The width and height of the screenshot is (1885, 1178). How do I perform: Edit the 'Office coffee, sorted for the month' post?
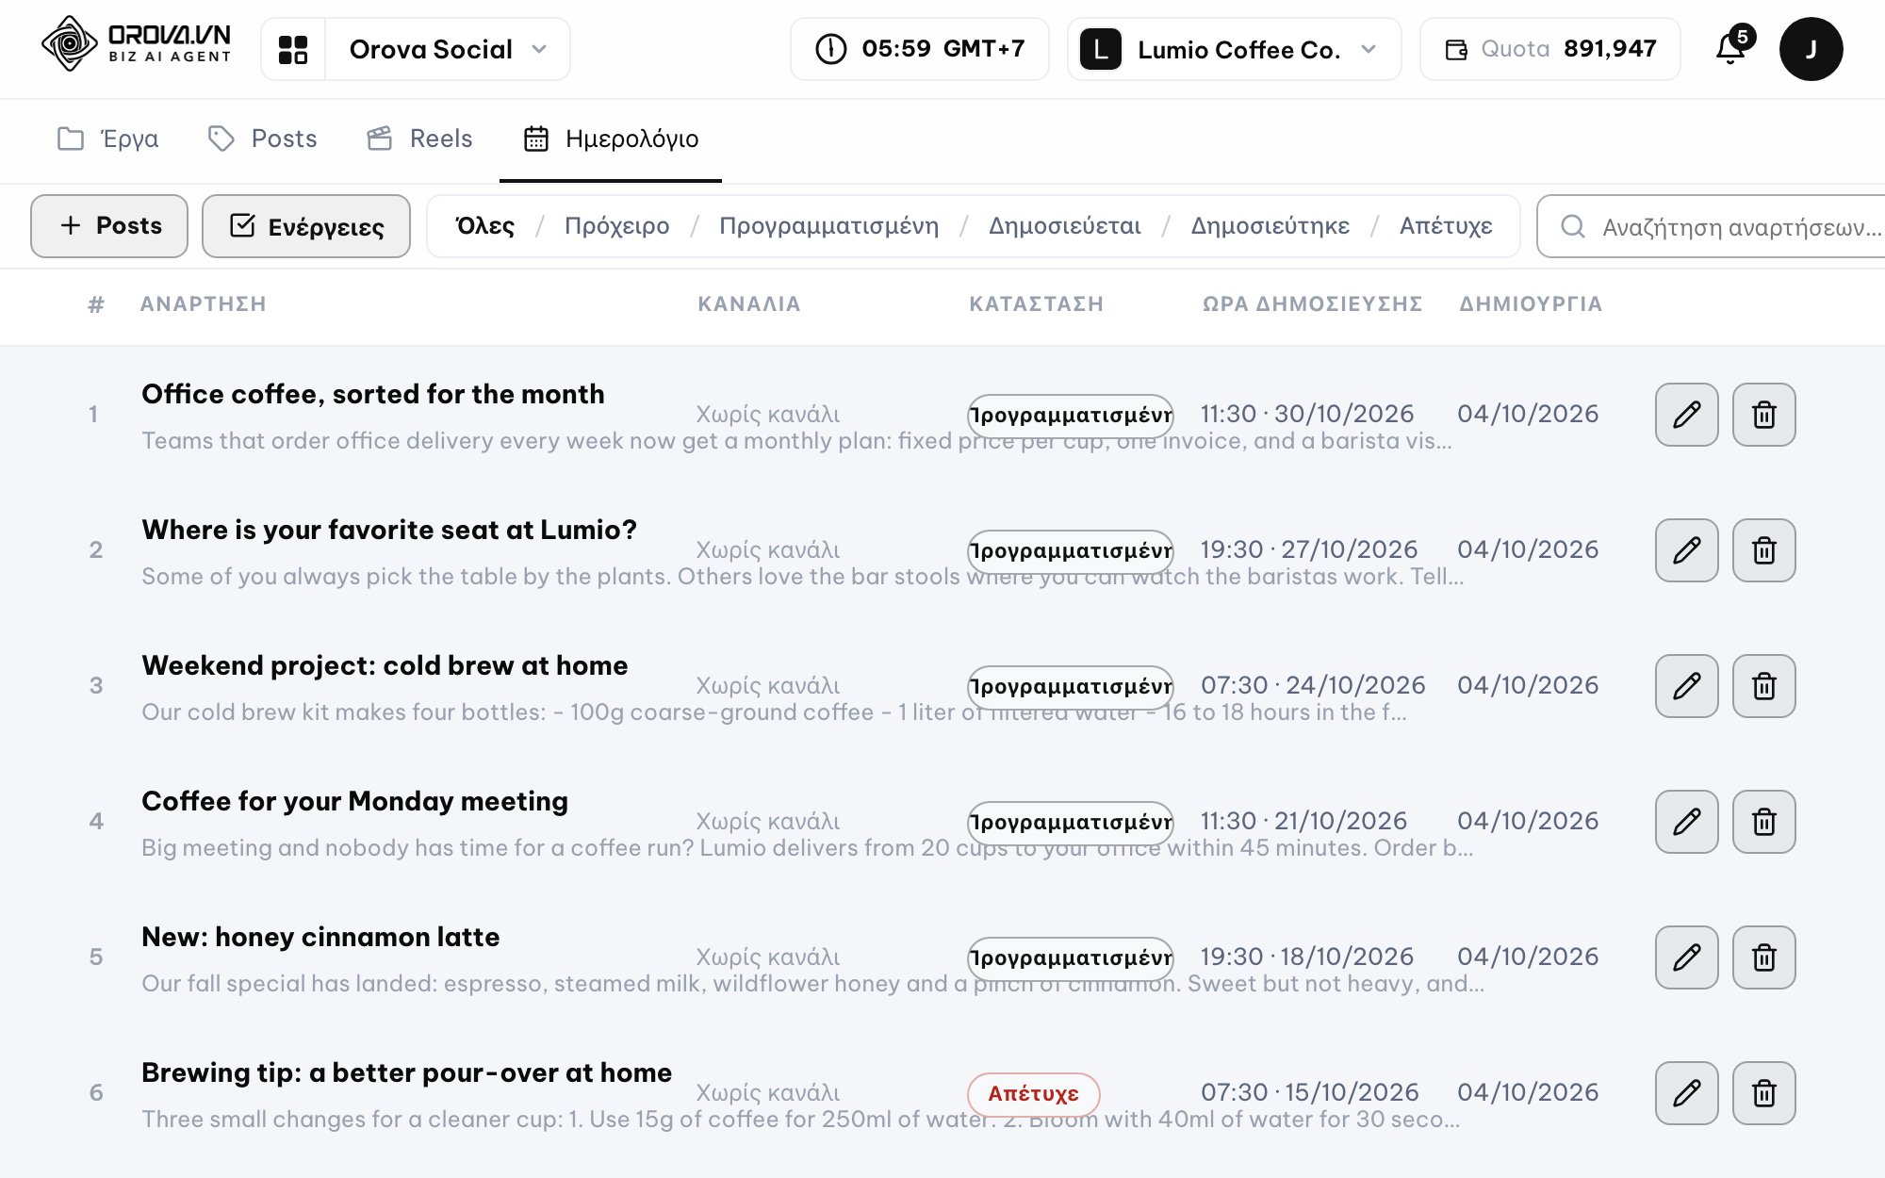tap(1687, 415)
